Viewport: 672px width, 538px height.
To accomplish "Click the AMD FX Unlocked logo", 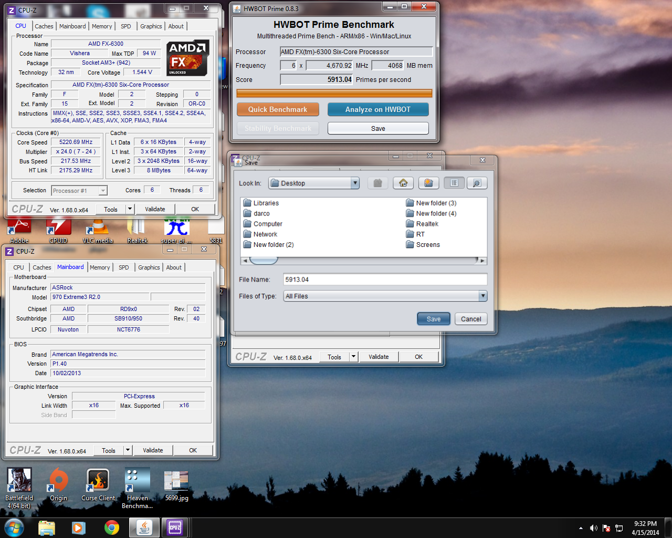I will pyautogui.click(x=188, y=58).
